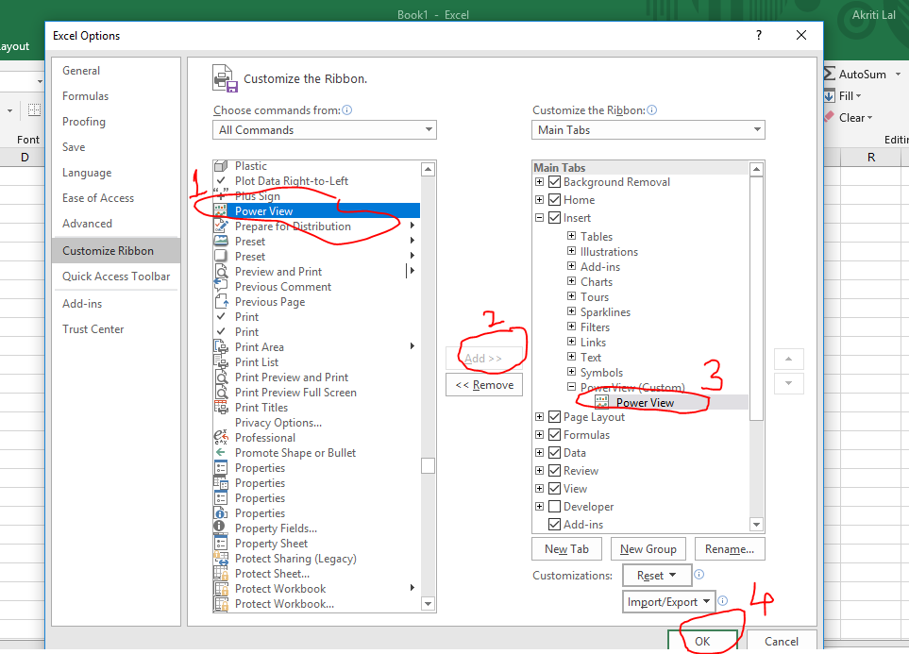This screenshot has width=909, height=654.
Task: Click the Promote Shape or Bullet arrow icon
Action: (220, 452)
